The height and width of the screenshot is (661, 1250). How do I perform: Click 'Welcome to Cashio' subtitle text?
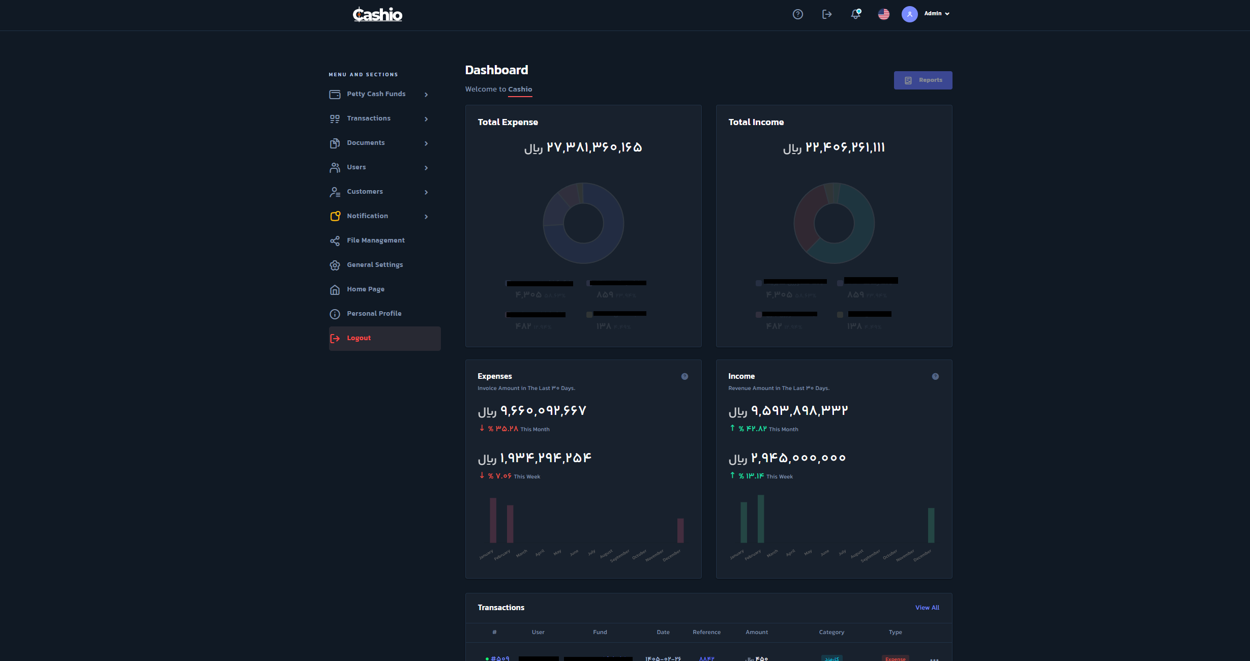(x=498, y=89)
